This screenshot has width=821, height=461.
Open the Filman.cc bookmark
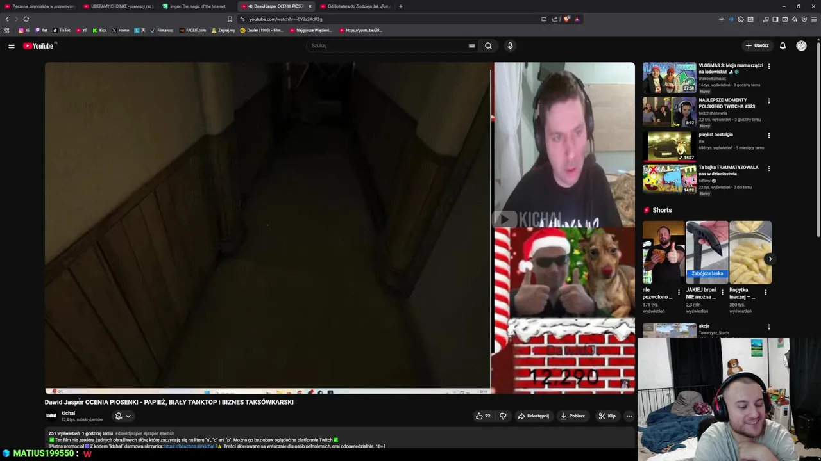coord(162,30)
